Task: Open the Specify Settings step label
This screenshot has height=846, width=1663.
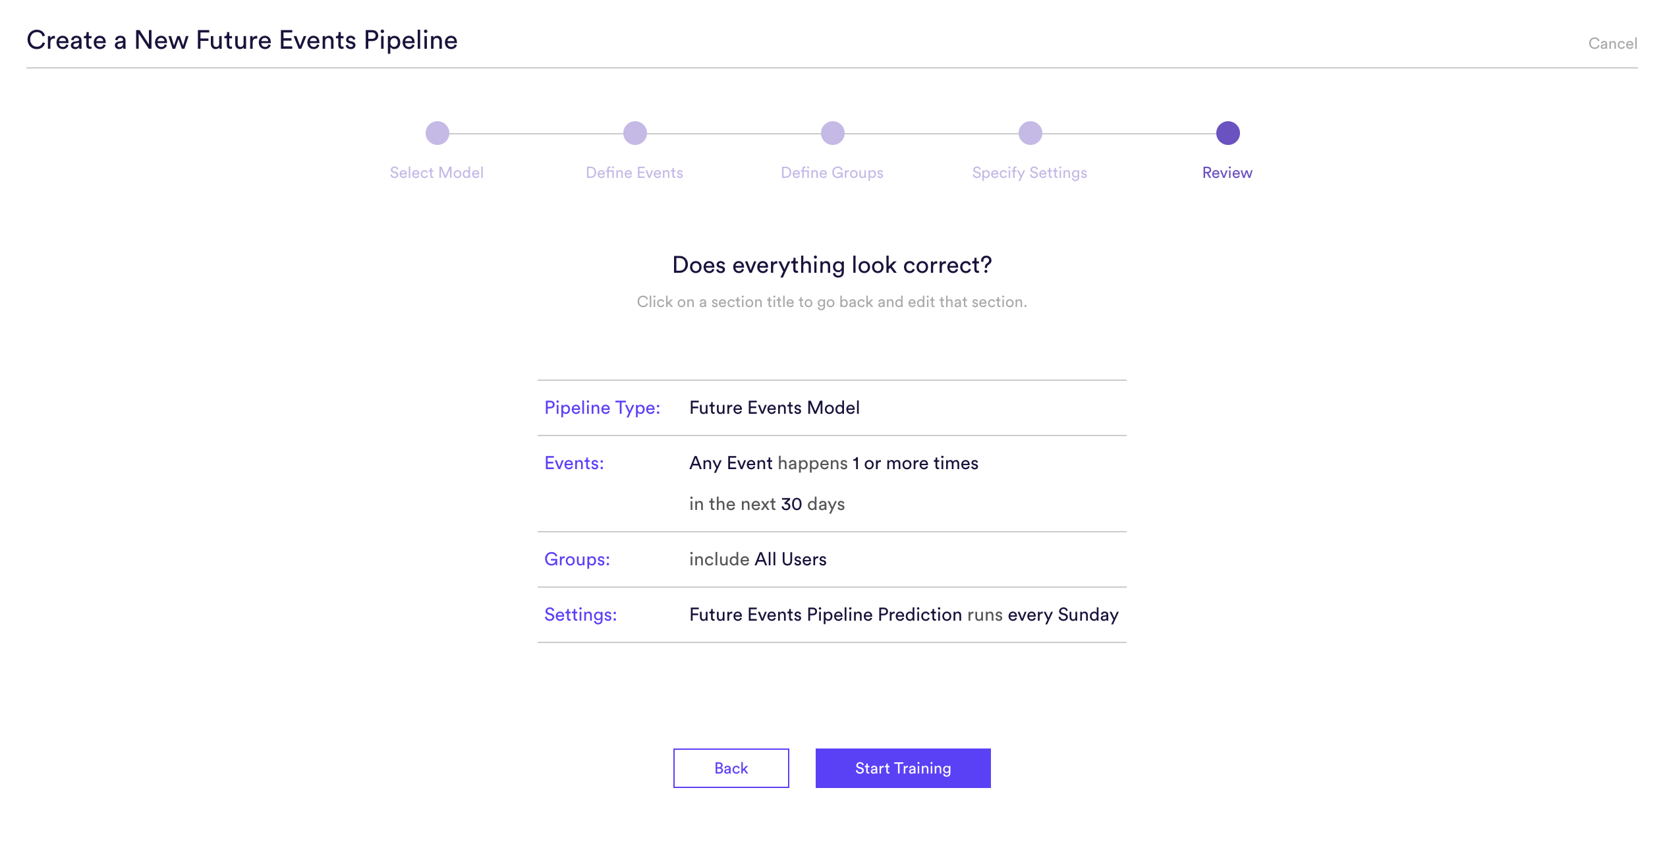Action: click(1029, 172)
